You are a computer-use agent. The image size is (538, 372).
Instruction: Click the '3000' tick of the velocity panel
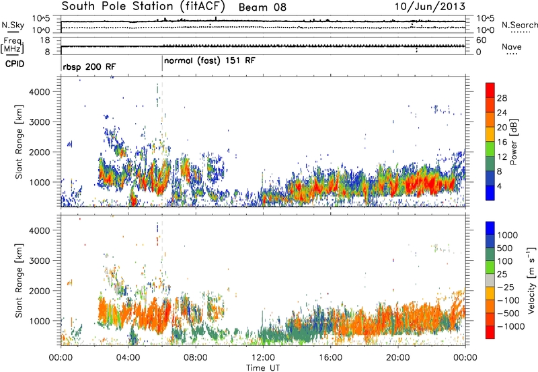pyautogui.click(x=40, y=261)
